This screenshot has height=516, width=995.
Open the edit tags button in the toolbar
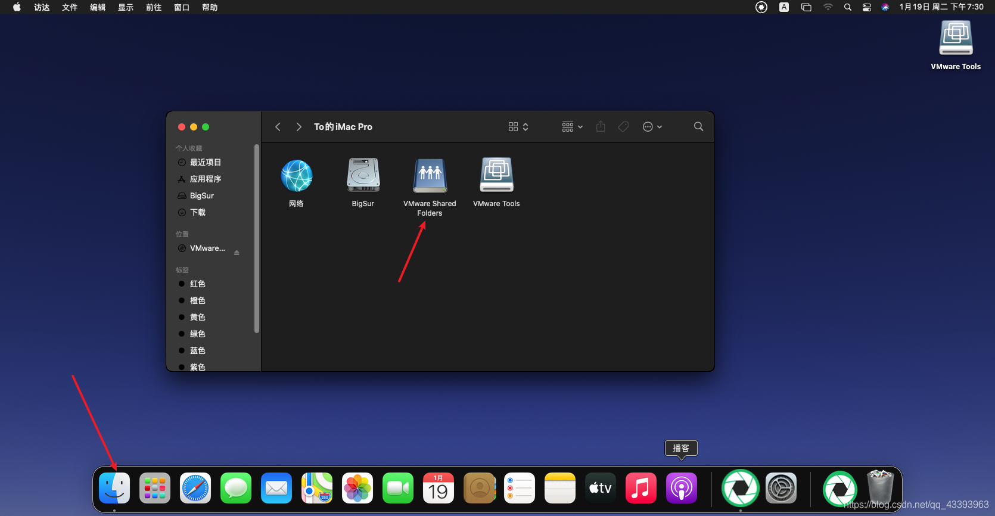(623, 126)
